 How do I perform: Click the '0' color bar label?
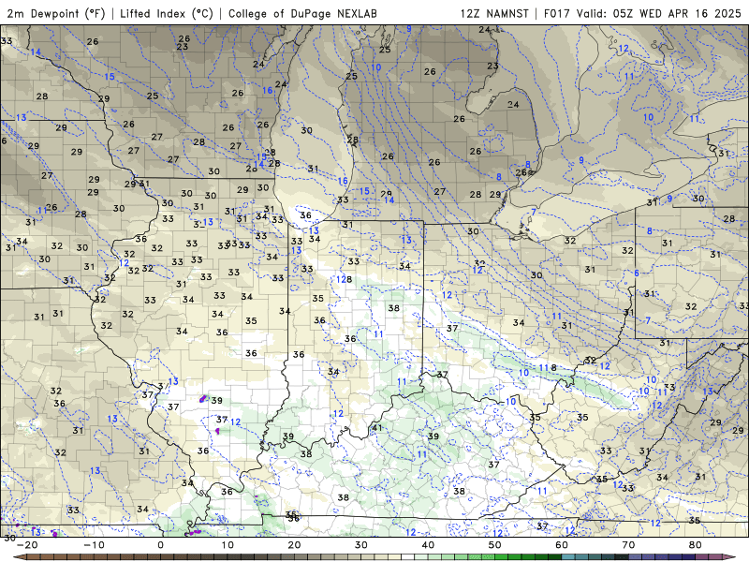pos(160,545)
